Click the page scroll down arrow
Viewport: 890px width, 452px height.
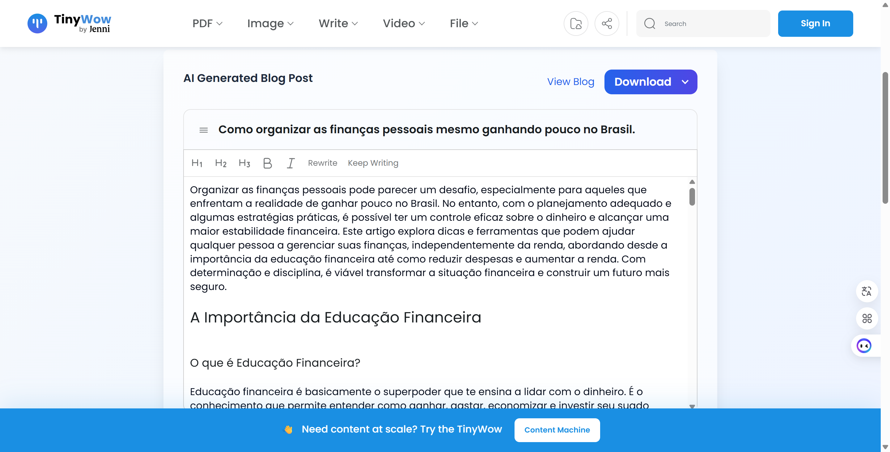point(885,447)
